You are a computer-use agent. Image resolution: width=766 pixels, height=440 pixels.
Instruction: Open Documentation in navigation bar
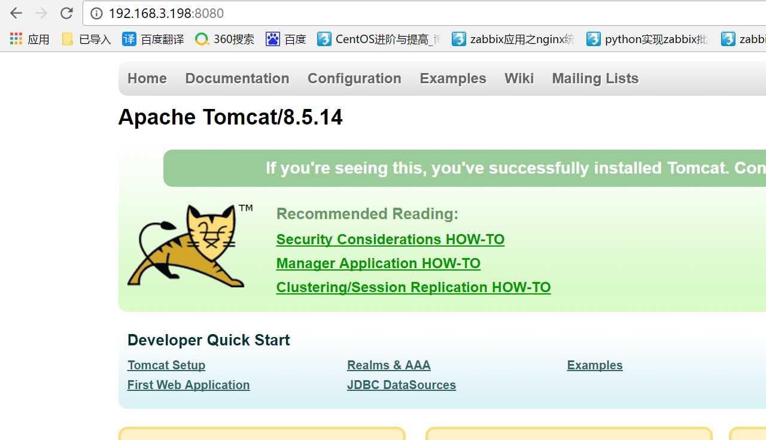(x=237, y=78)
